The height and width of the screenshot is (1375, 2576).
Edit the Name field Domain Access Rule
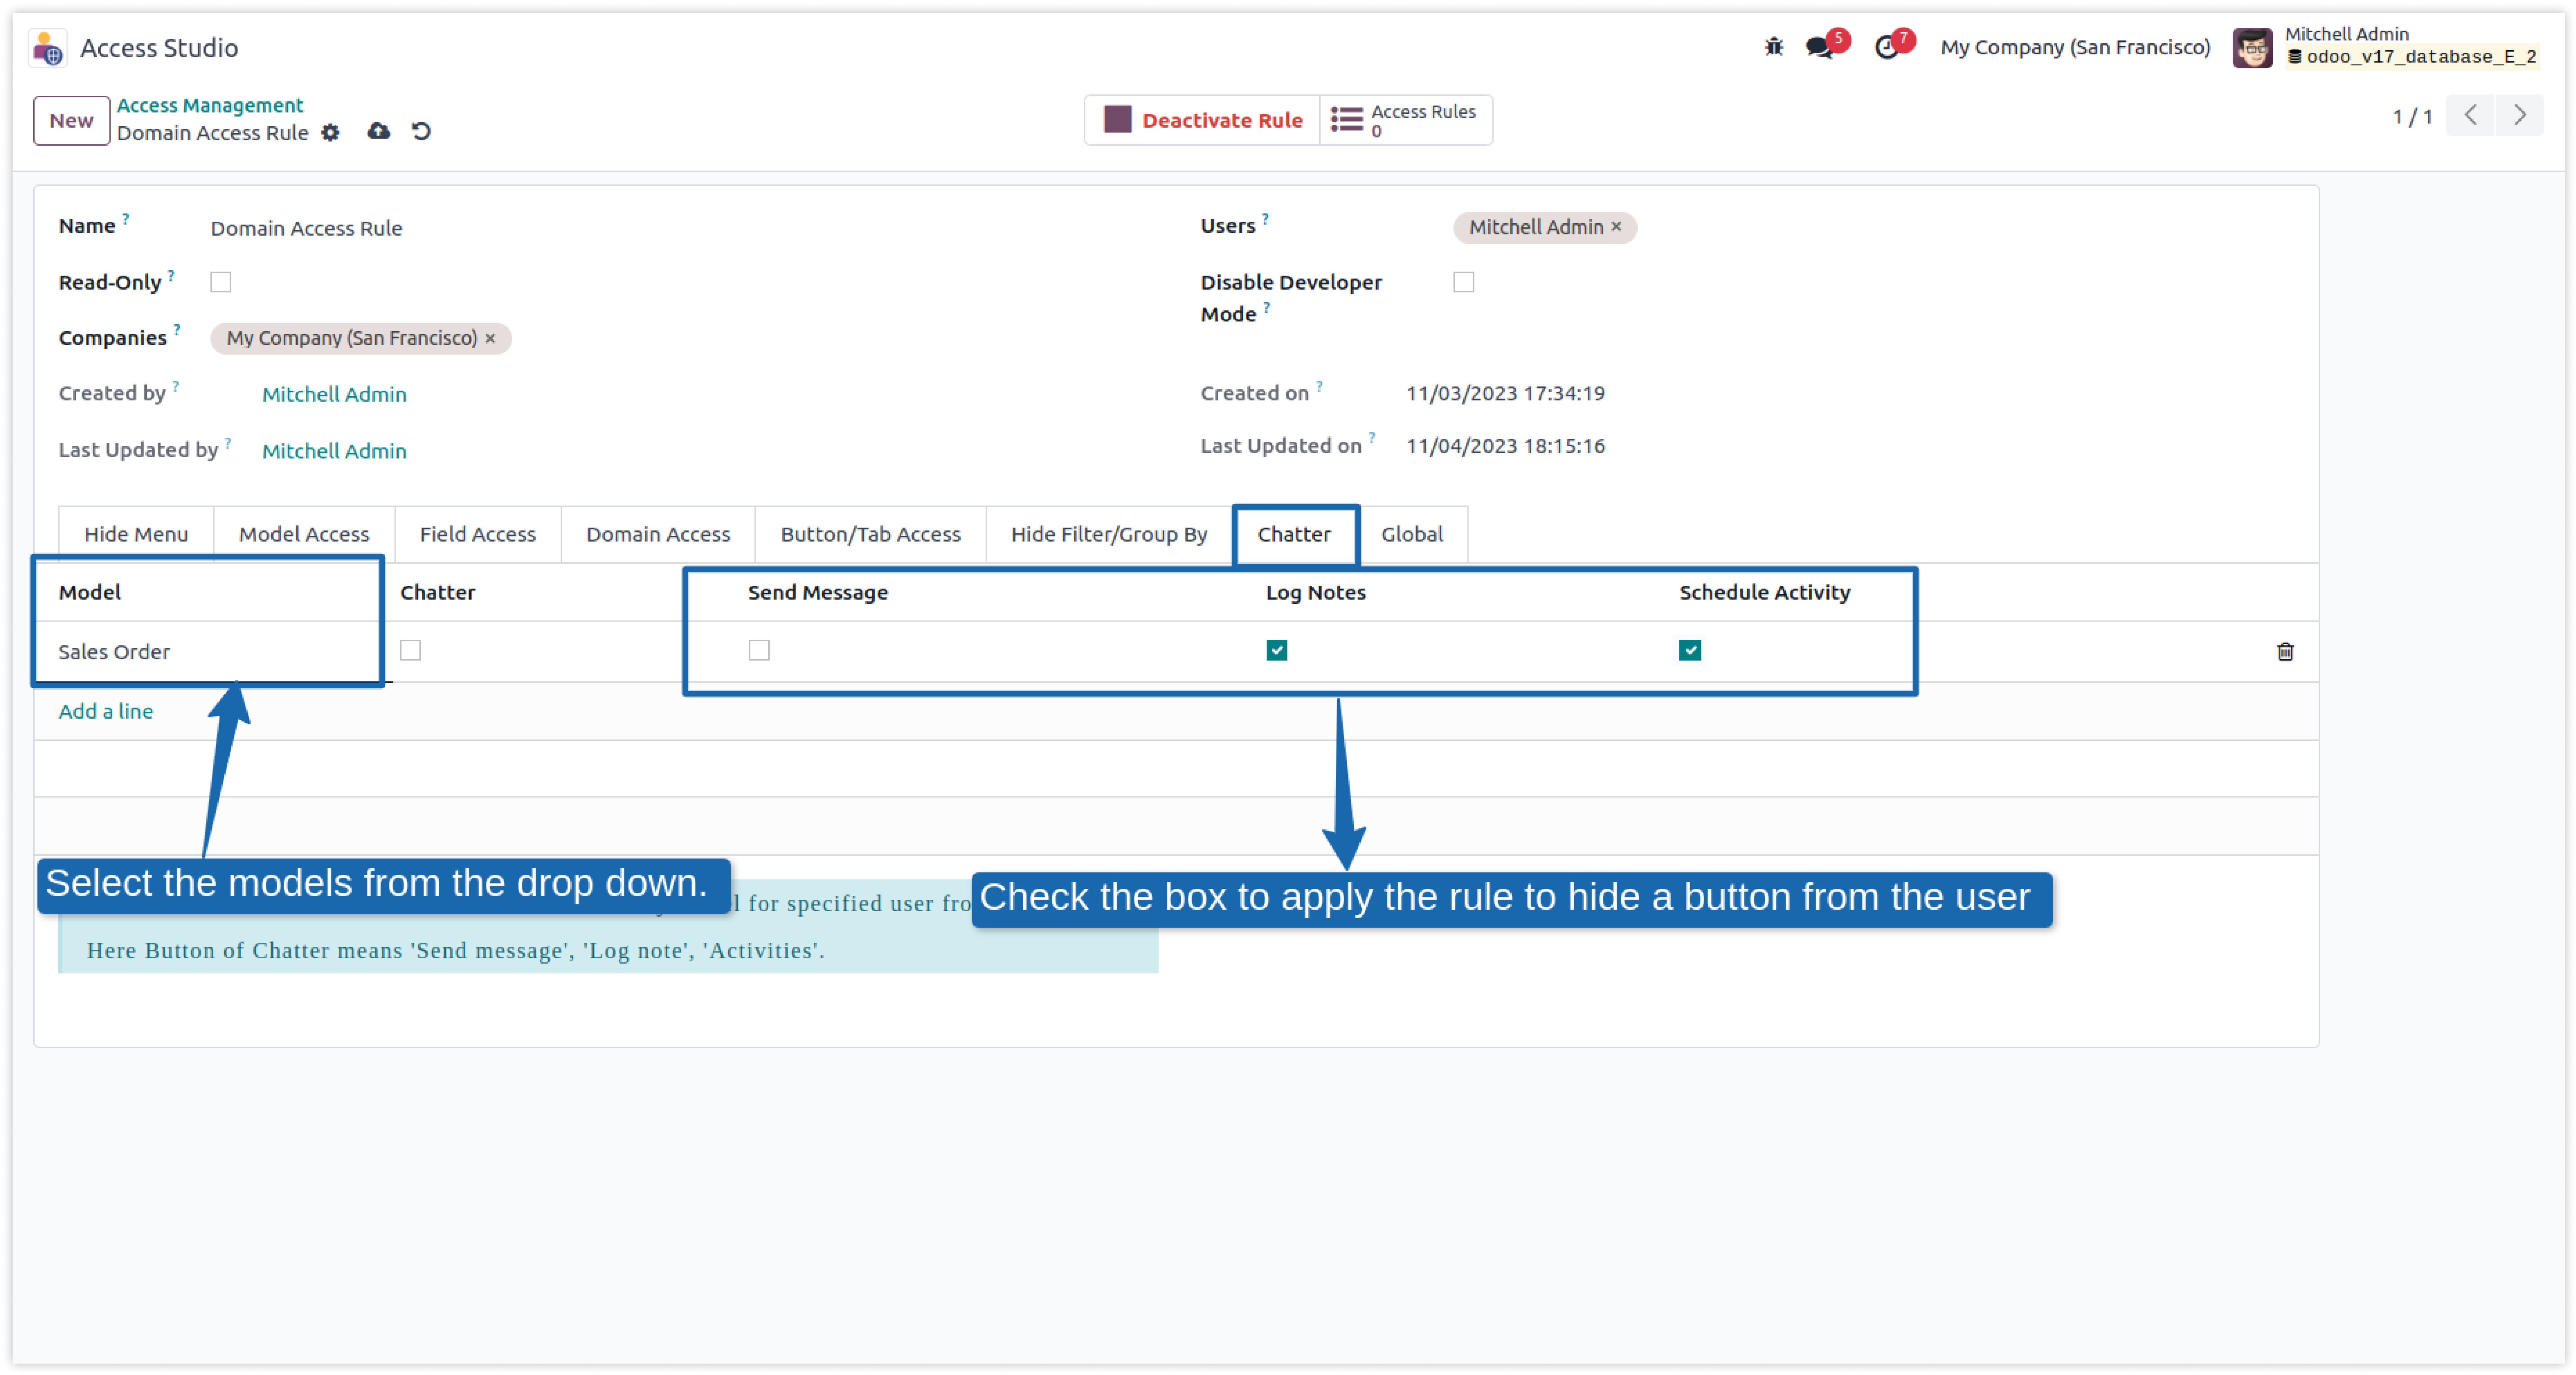point(306,229)
